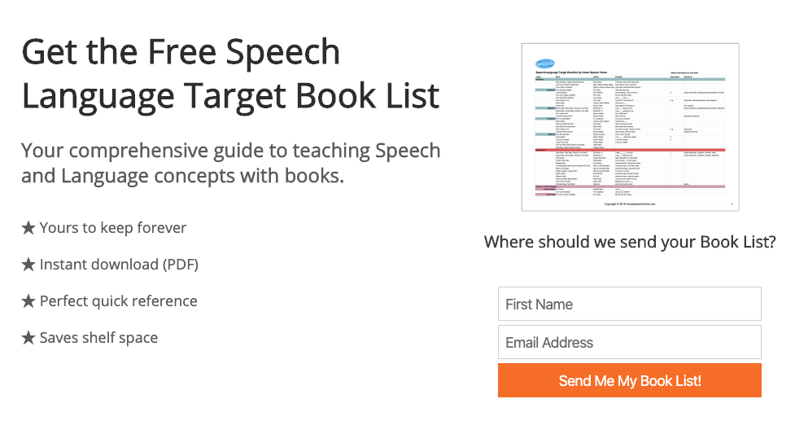
Task: Click the red row in the preview
Action: [x=630, y=150]
